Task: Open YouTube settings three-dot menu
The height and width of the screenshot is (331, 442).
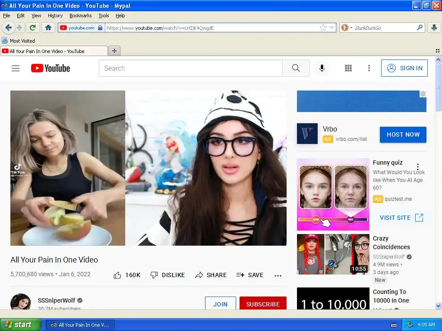Action: coord(369,68)
